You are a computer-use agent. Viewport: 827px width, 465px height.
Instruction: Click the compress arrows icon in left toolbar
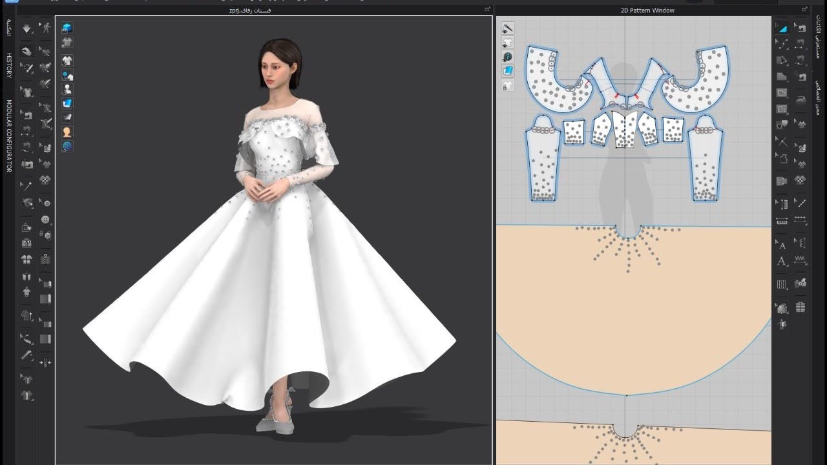[46, 363]
